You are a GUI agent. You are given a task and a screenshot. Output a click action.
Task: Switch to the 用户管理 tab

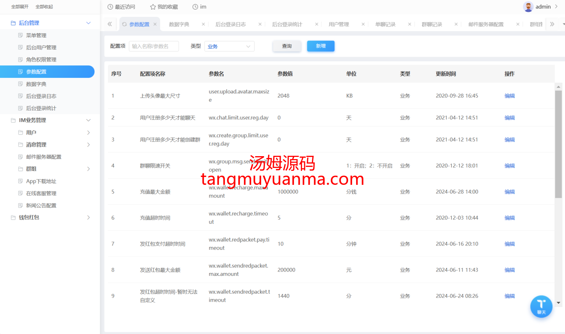coord(339,24)
